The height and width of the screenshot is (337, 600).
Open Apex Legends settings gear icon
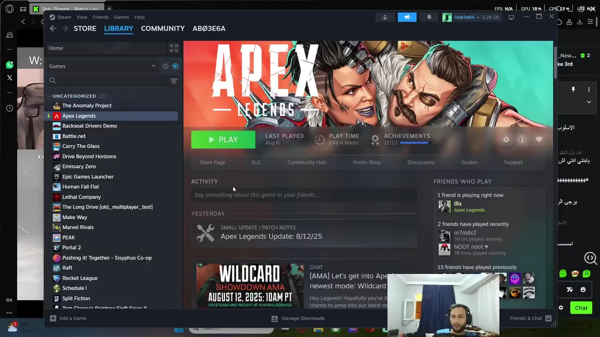[x=506, y=139]
